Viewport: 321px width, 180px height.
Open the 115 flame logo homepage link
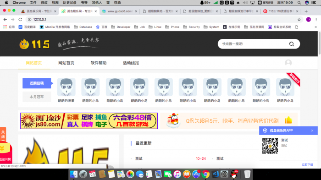click(34, 44)
